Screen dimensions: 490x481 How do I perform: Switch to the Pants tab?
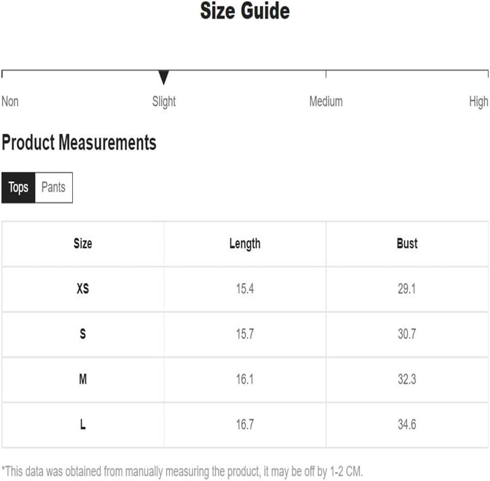coord(54,187)
